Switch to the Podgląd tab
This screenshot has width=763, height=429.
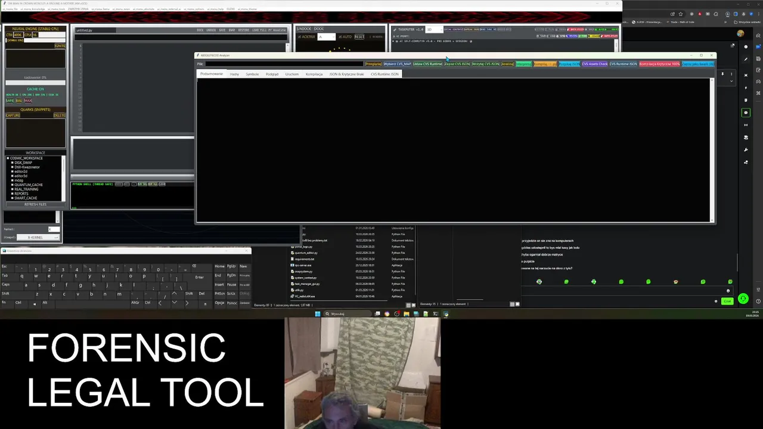(x=272, y=74)
